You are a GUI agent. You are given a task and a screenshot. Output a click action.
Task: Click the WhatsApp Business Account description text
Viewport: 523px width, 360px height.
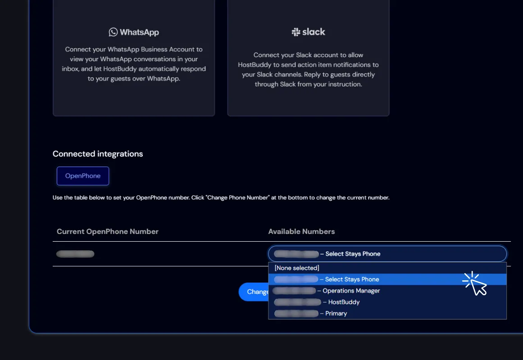[x=134, y=64]
